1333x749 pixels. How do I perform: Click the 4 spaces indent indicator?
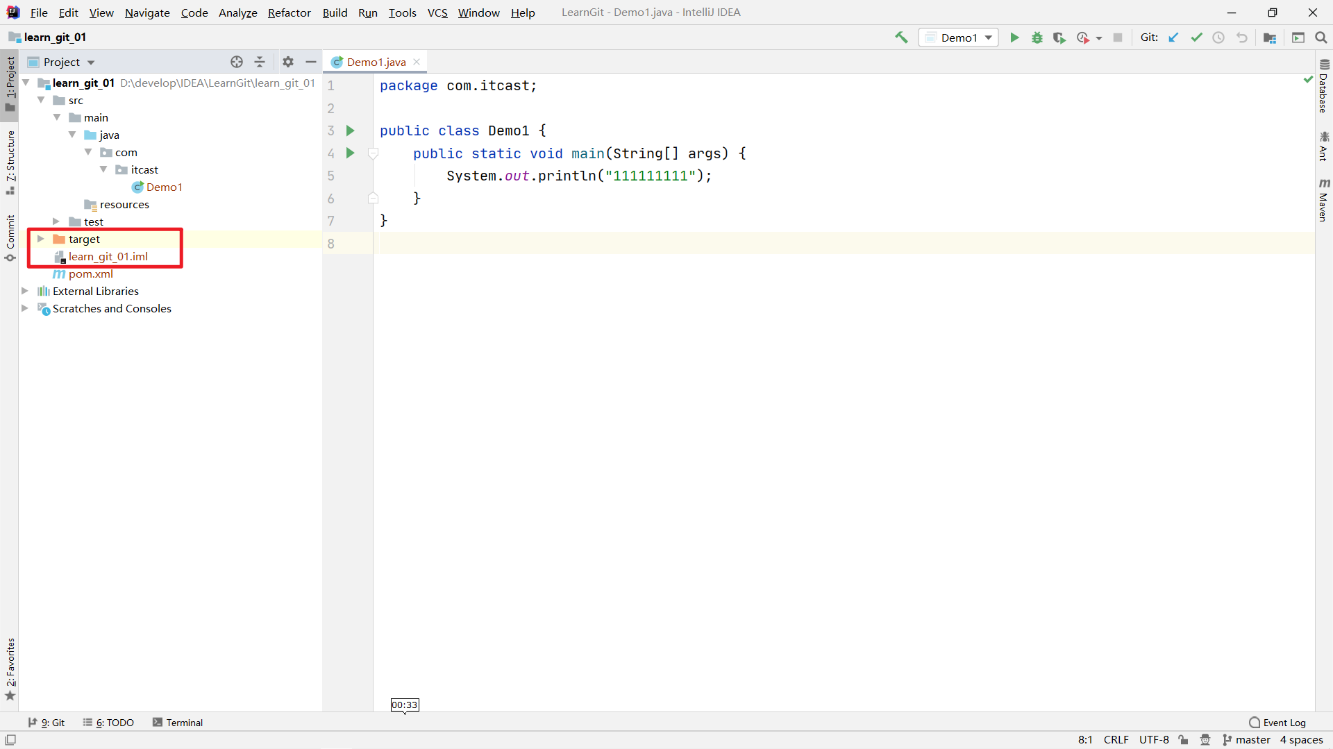click(1302, 740)
